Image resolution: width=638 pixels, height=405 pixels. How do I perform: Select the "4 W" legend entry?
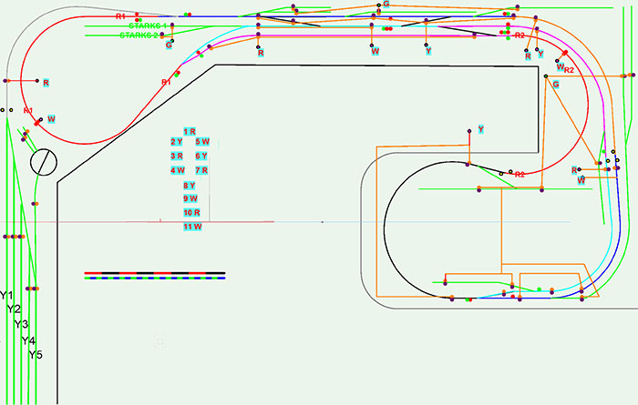178,170
